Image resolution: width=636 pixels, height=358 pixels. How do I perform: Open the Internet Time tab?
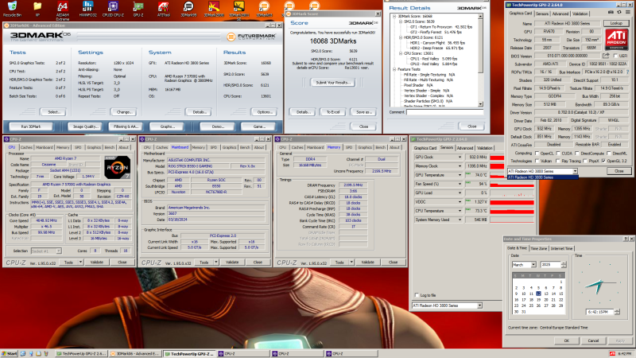coord(562,248)
